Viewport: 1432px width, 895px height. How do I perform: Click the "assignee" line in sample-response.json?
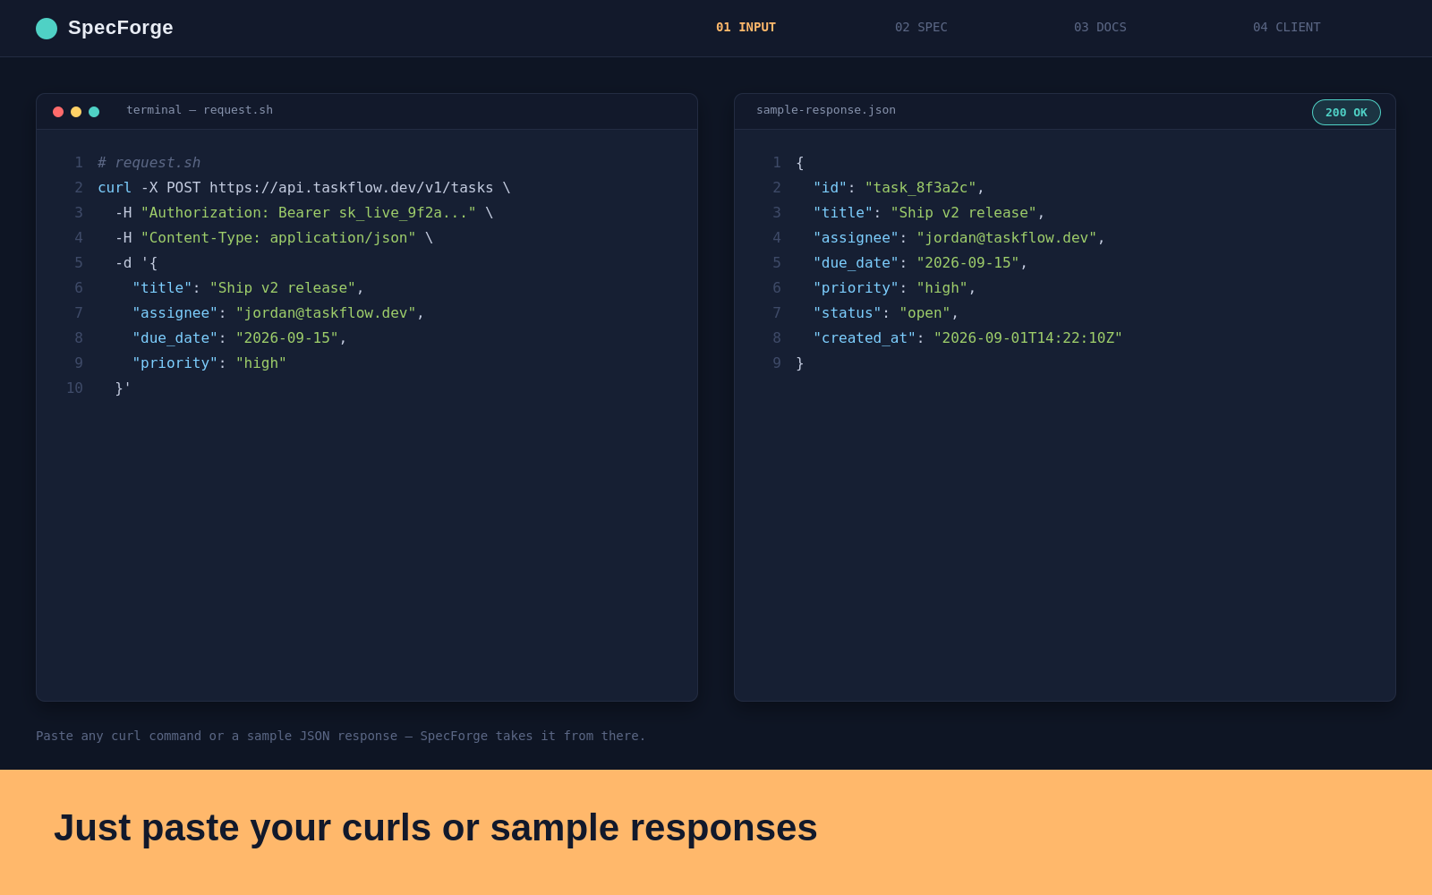[x=959, y=238]
